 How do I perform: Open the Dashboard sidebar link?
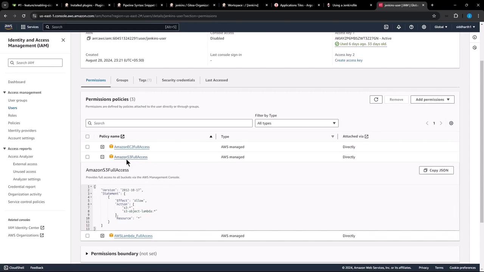point(17,82)
